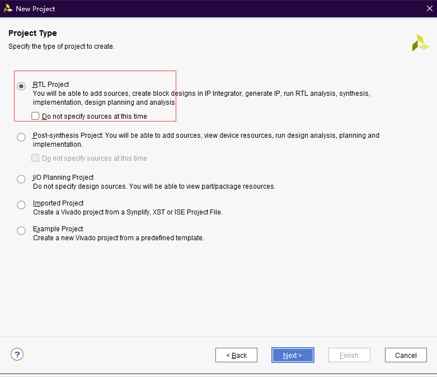Select the Post-synthesis Project option

click(21, 137)
